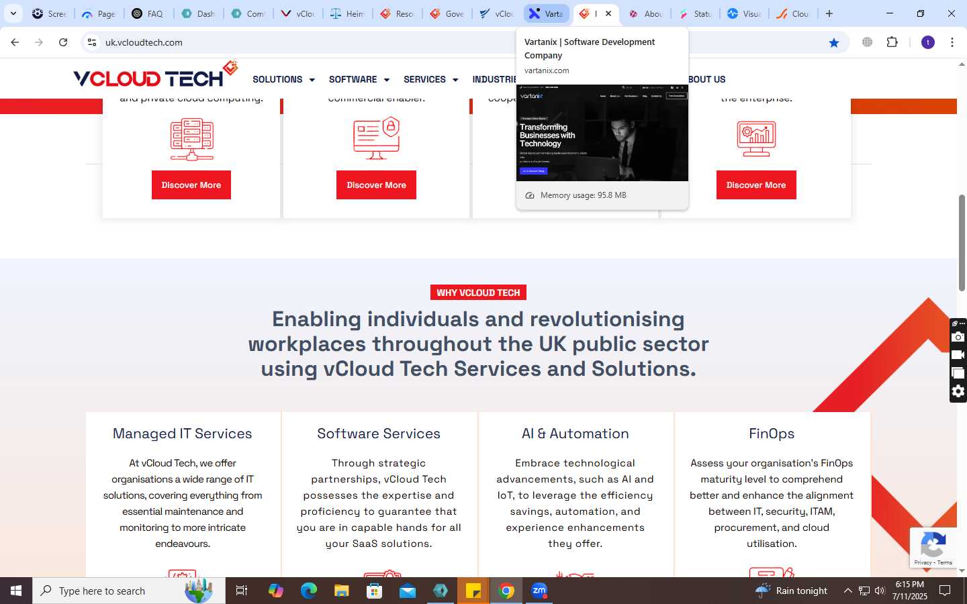Viewport: 967px width, 604px height.
Task: Open File Explorer from the taskbar
Action: [342, 591]
